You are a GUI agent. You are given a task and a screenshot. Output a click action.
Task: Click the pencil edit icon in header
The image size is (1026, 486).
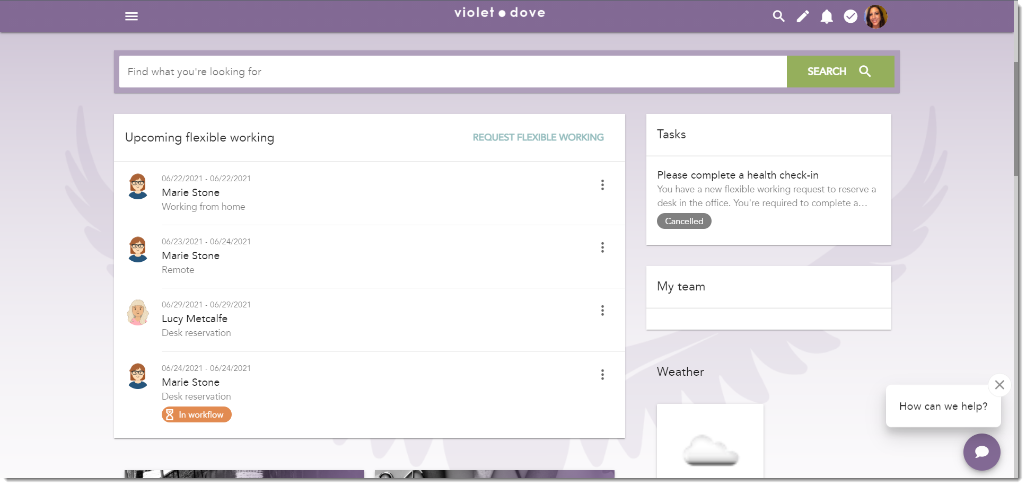click(x=803, y=16)
